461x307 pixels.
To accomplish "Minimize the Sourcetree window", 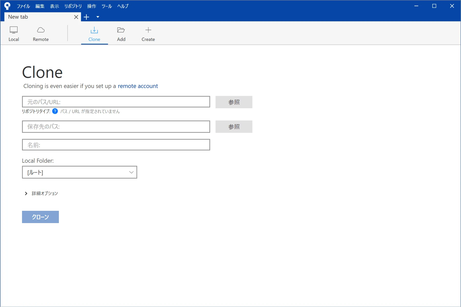I will click(416, 6).
